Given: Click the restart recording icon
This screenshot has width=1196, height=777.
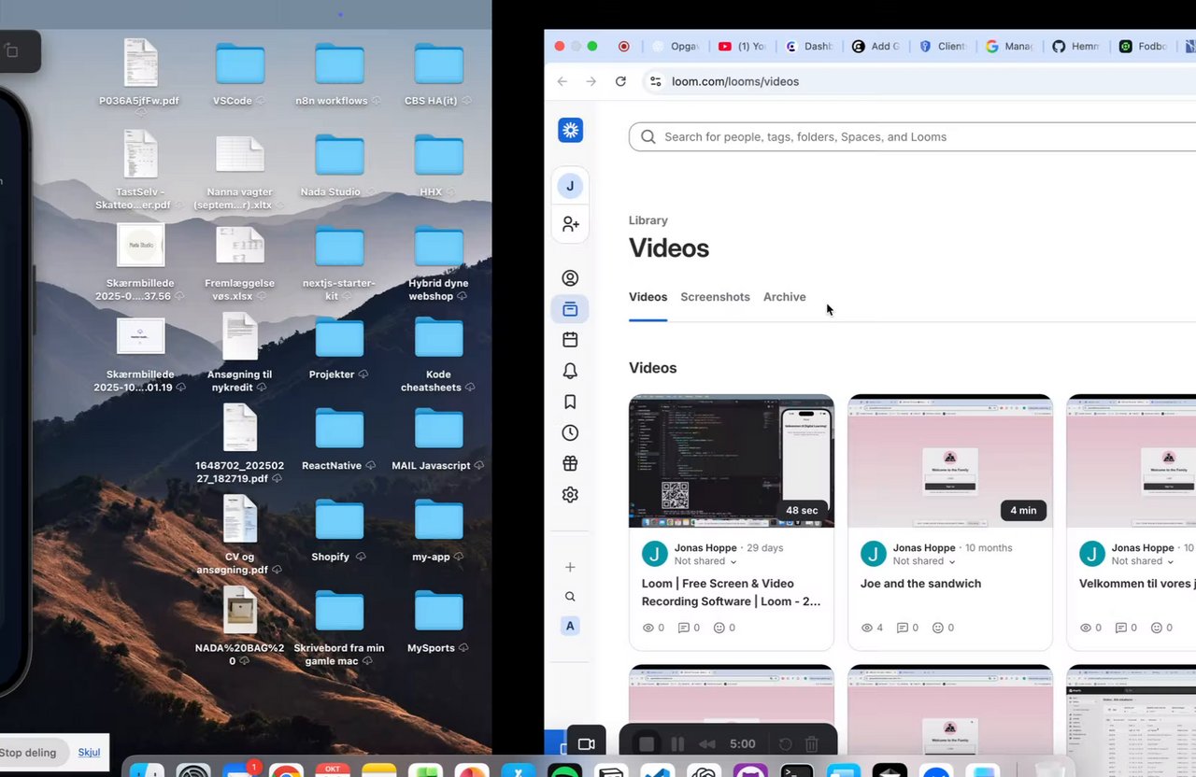Looking at the screenshot, I should click(786, 744).
